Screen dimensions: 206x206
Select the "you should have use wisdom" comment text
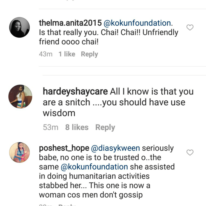(114, 108)
